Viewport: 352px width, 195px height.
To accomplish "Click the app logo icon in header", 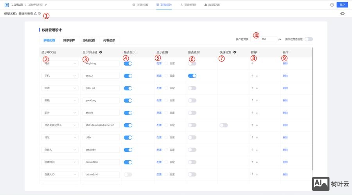I will (x=7, y=5).
